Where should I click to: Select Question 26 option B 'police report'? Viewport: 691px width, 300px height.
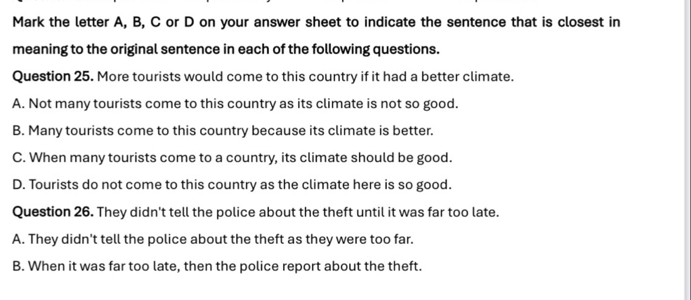click(217, 266)
